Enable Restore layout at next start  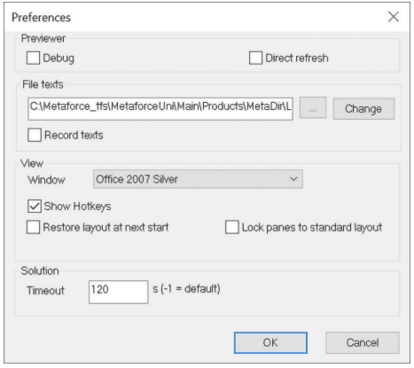(x=33, y=227)
